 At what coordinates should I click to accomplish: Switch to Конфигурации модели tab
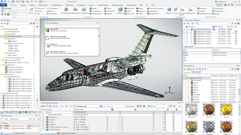pos(66,133)
